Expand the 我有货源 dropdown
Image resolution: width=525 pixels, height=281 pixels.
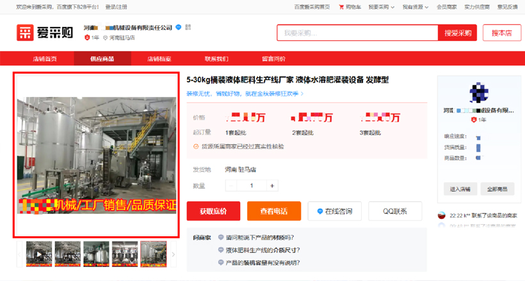click(x=416, y=7)
